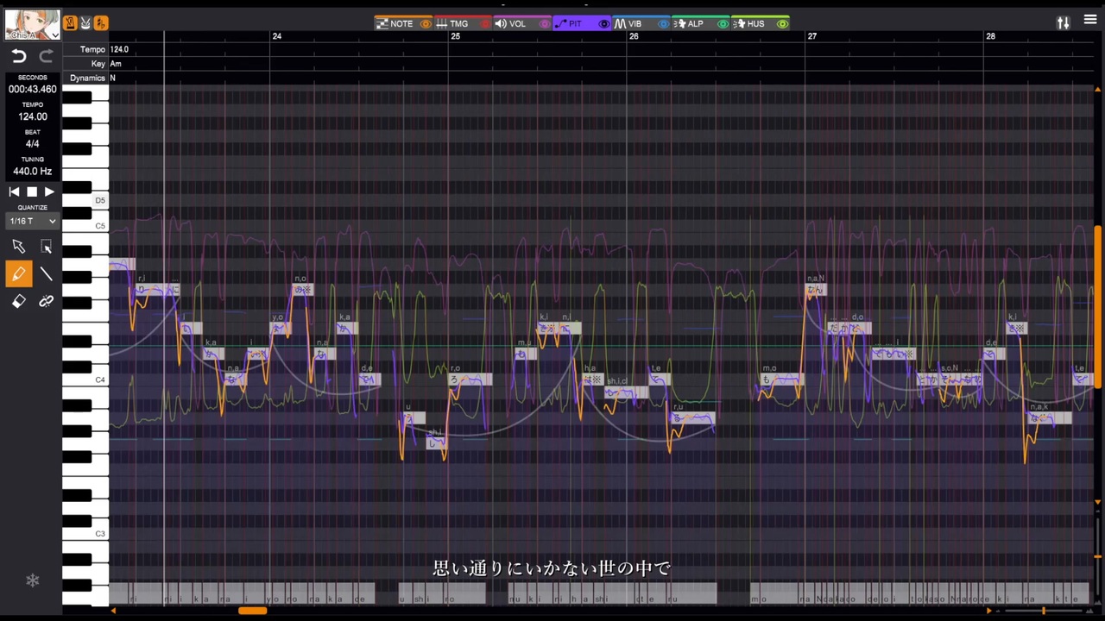Open the mixer sliders panel
1105x621 pixels.
tap(1064, 22)
